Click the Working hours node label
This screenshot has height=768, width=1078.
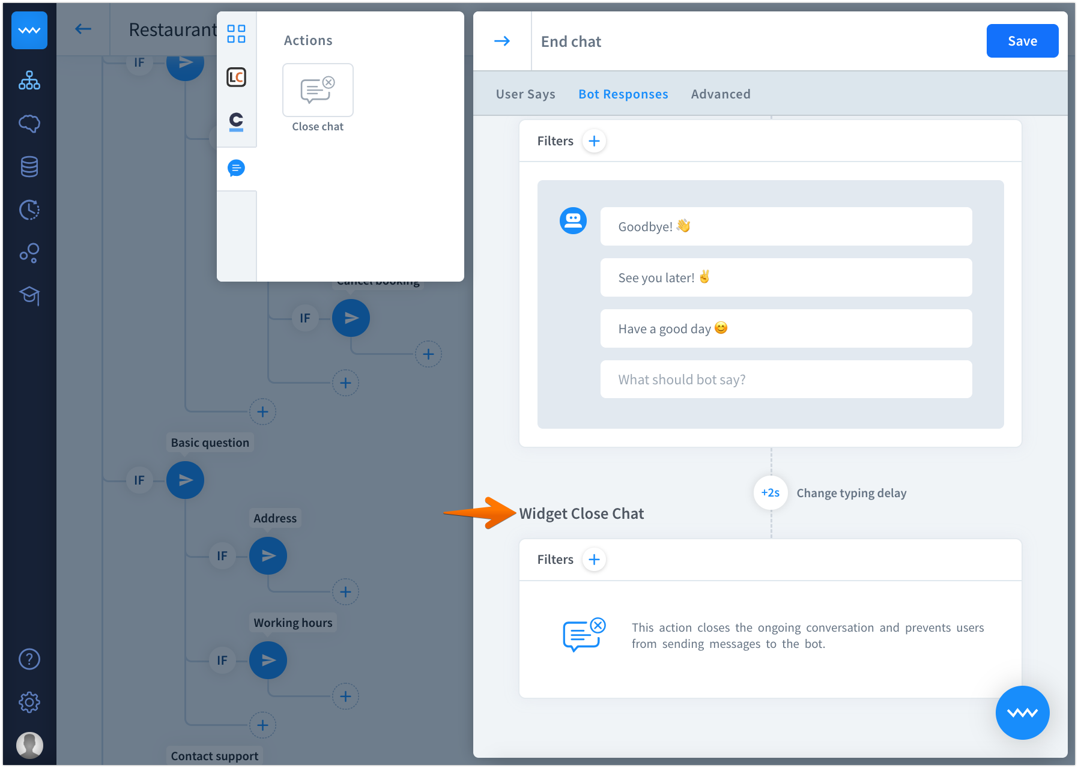[293, 623]
